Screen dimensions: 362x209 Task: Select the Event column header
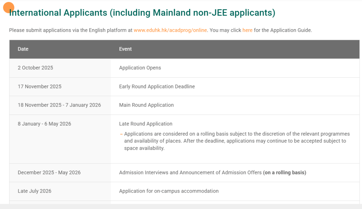click(x=125, y=49)
